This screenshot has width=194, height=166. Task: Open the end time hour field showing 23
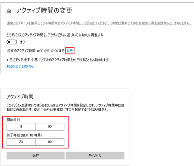point(21,142)
